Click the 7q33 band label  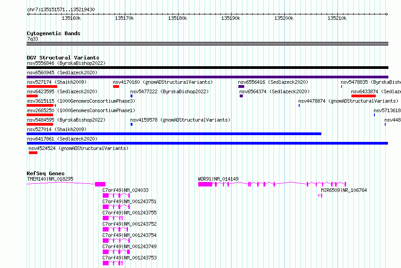coord(32,39)
